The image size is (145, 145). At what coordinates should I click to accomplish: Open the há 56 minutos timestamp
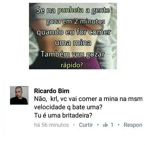pyautogui.click(x=51, y=125)
